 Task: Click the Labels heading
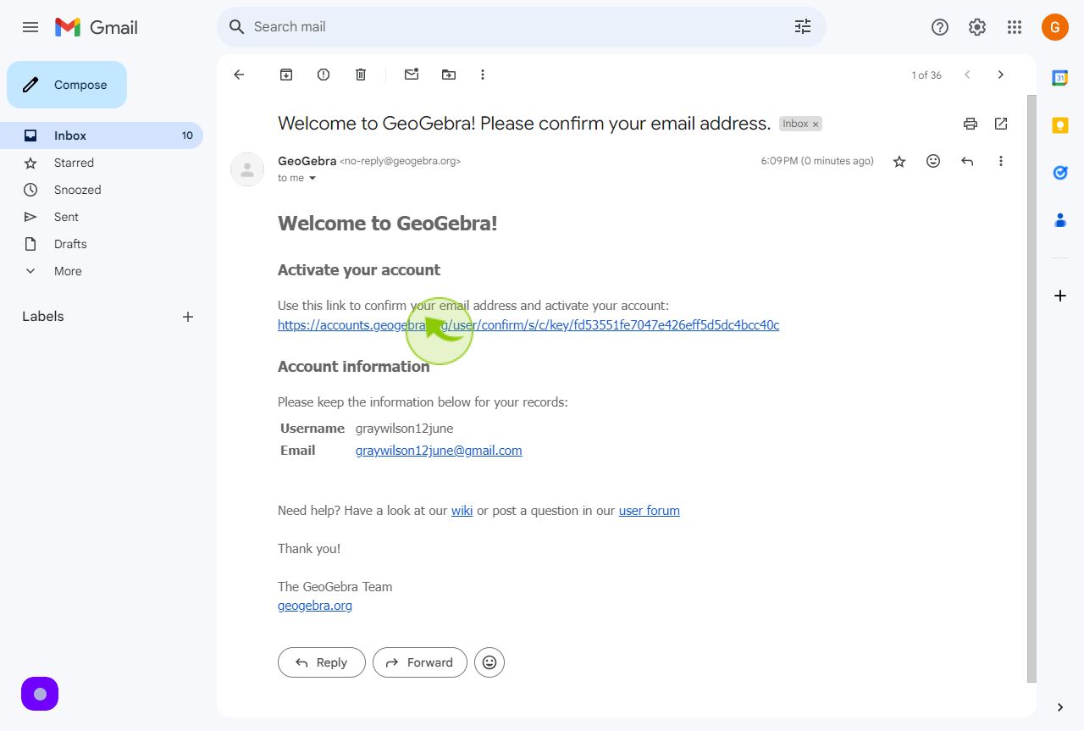pos(43,317)
